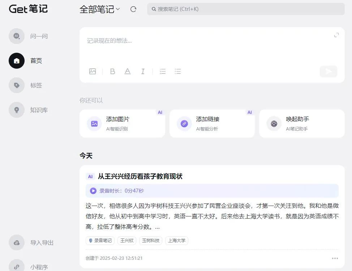This screenshot has width=352, height=271.
Task: Click the 录音笔记 tag
Action: [x=100, y=241]
